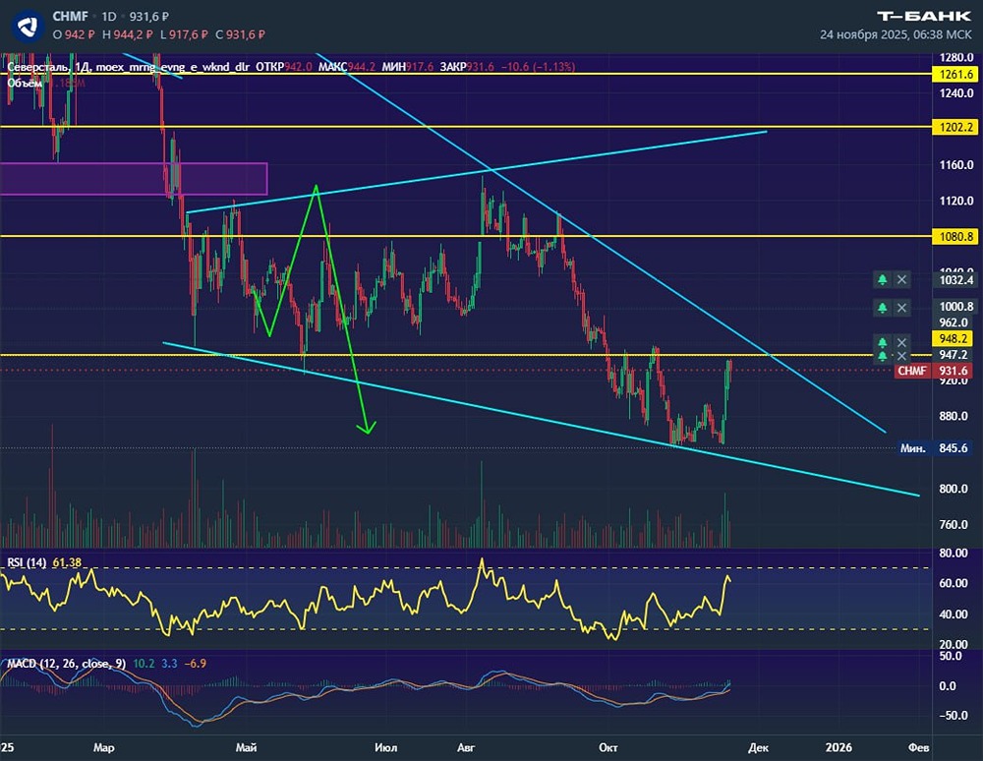Select the 1D timeframe label in header
The image size is (983, 761).
point(109,17)
